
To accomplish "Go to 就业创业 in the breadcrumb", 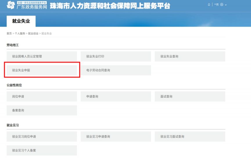I will [x=33, y=33].
